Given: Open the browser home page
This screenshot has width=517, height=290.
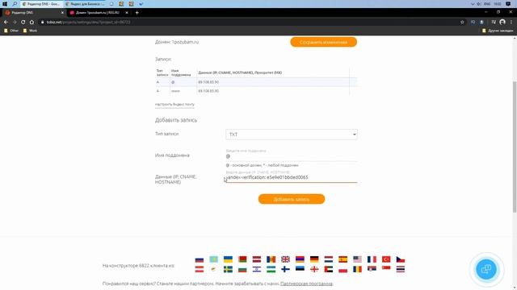Looking at the screenshot, I should click(32, 22).
